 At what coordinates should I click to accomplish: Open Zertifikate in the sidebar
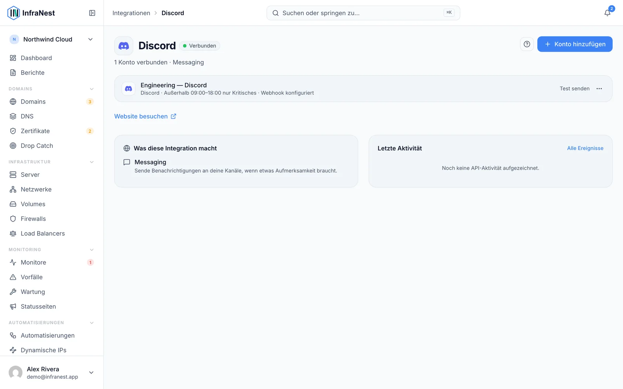tap(52, 131)
